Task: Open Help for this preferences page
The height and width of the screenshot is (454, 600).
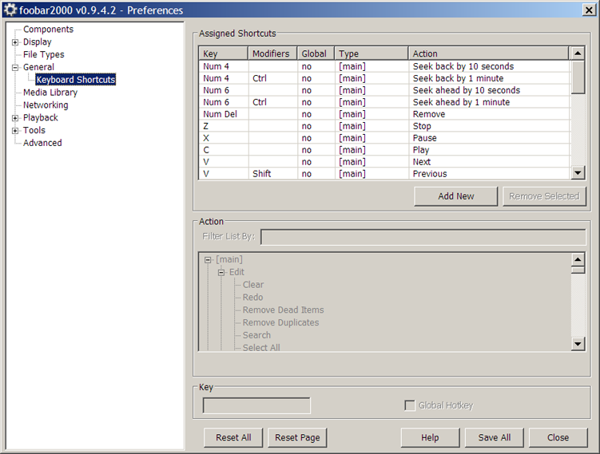Action: point(430,437)
